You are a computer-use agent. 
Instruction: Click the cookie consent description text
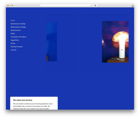point(33,106)
